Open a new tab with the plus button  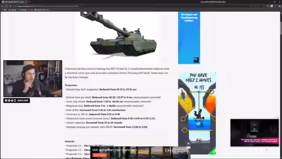tap(30, 2)
